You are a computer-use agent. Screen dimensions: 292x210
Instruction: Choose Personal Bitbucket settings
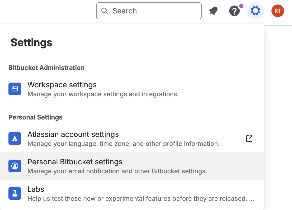coord(75,162)
